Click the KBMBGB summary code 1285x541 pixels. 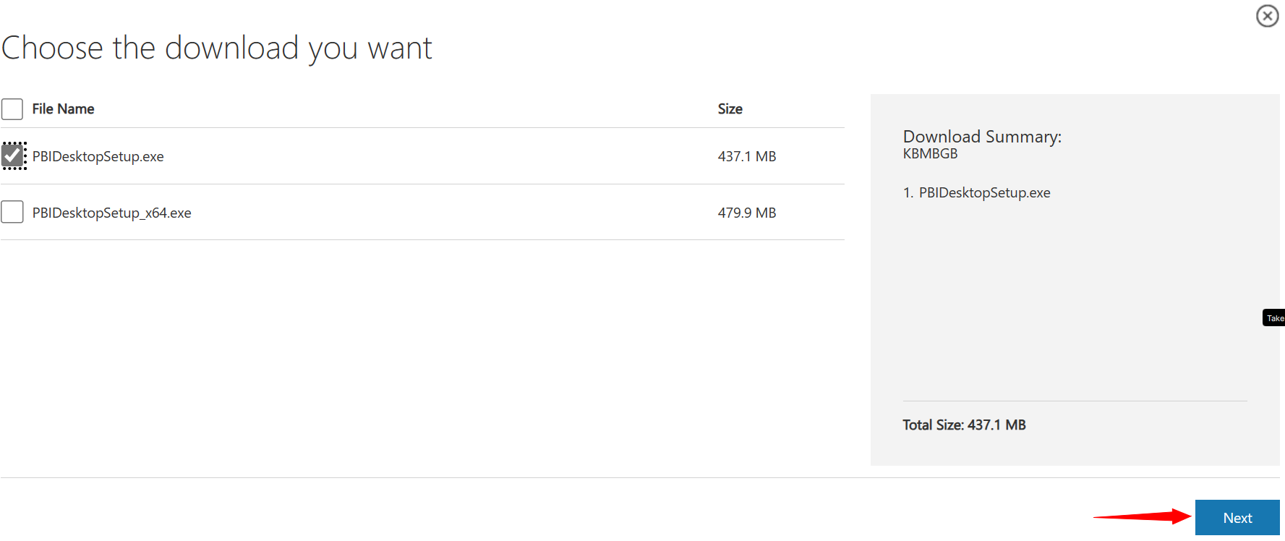929,153
